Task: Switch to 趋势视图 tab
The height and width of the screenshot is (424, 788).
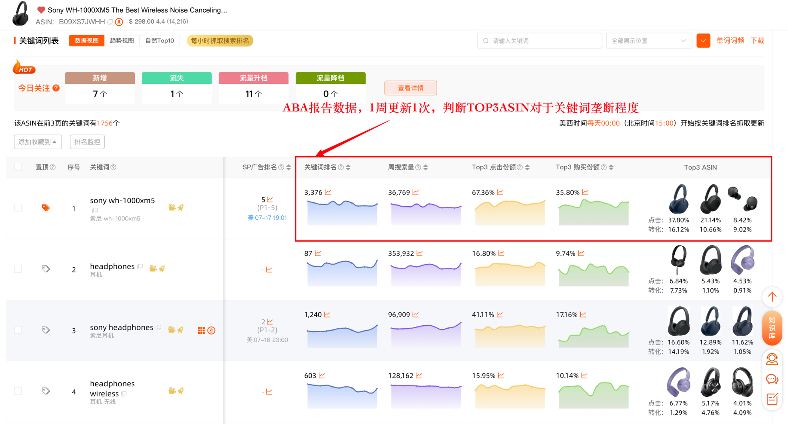Action: click(122, 41)
